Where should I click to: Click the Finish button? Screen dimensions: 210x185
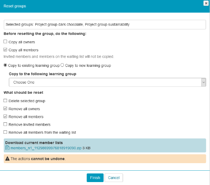95,178
